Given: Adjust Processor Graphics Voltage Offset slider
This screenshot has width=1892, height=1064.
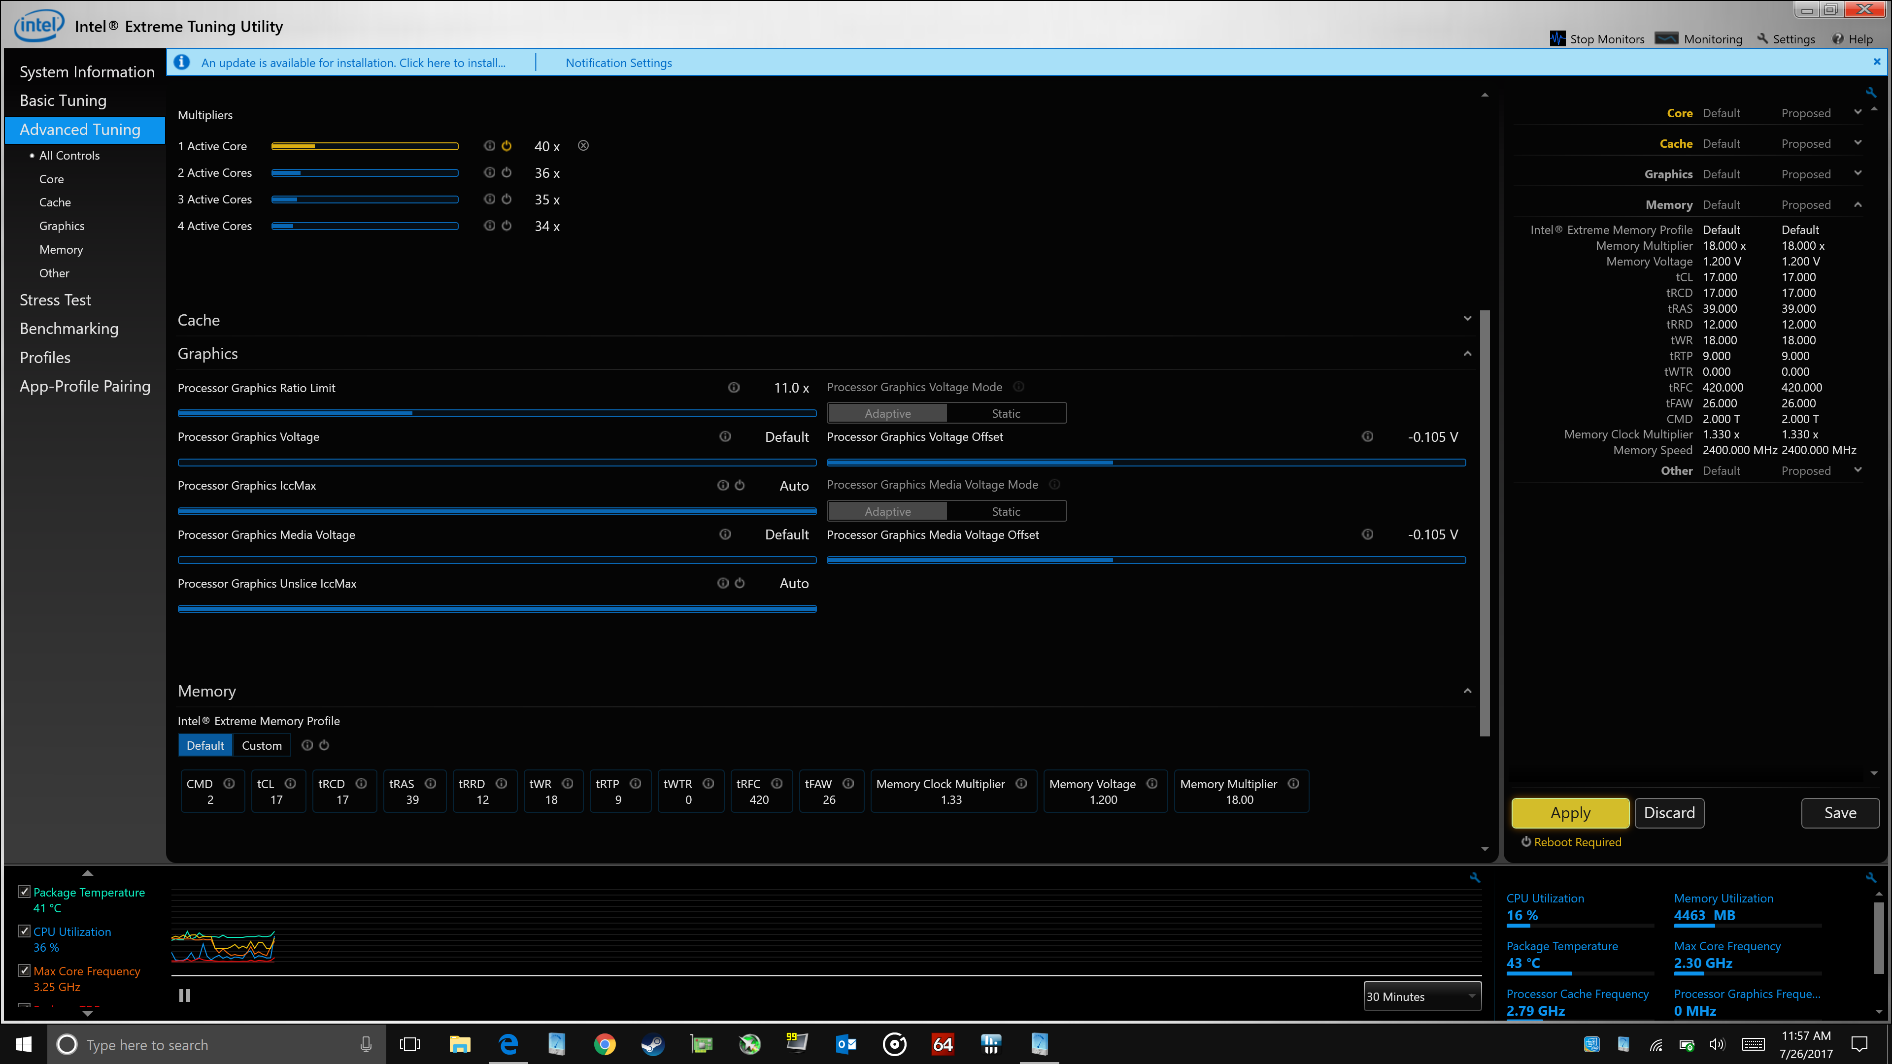Looking at the screenshot, I should tap(1146, 463).
